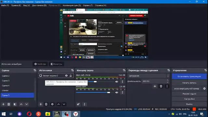Remove scene transition with trash icon
The width and height of the screenshot is (208, 117).
[161, 86]
